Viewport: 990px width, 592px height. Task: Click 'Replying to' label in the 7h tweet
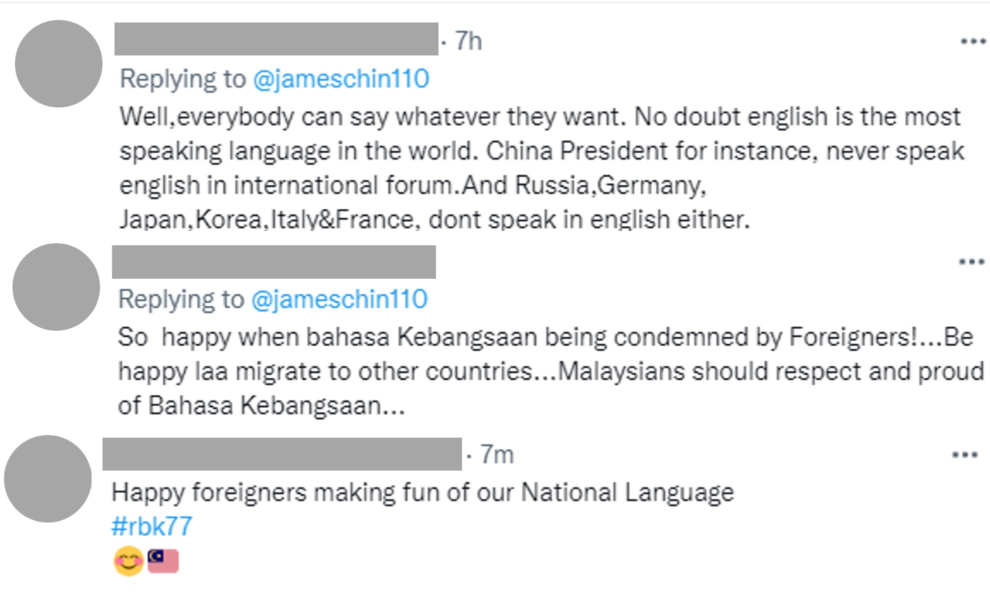[x=183, y=79]
